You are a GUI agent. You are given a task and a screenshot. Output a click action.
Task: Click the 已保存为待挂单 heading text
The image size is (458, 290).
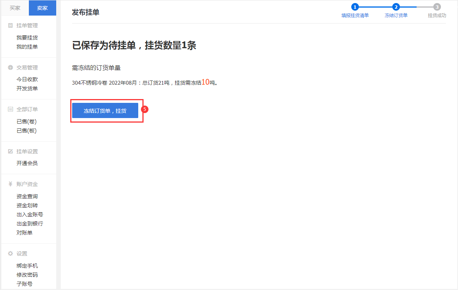click(134, 46)
